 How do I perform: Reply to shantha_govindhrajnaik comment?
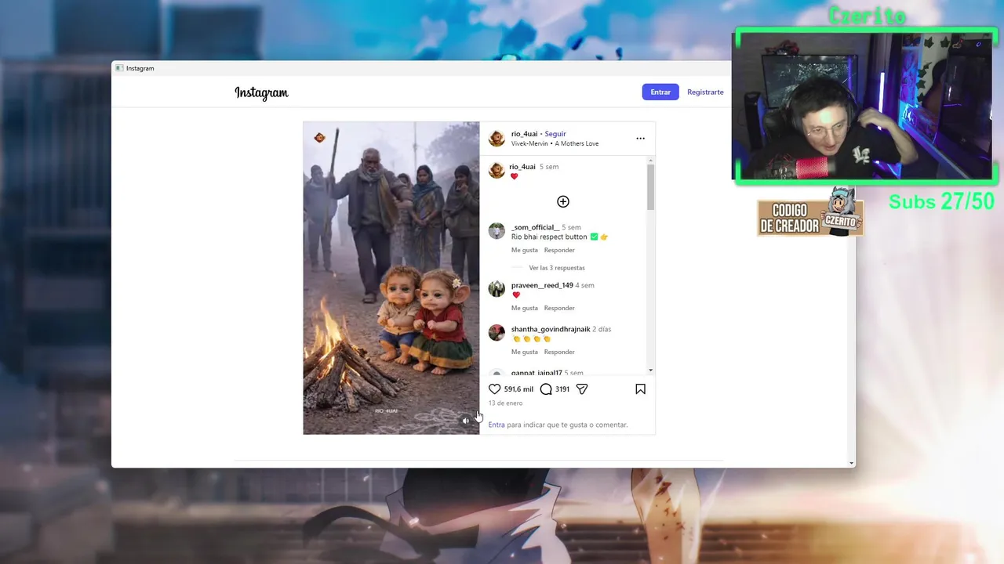[559, 352]
